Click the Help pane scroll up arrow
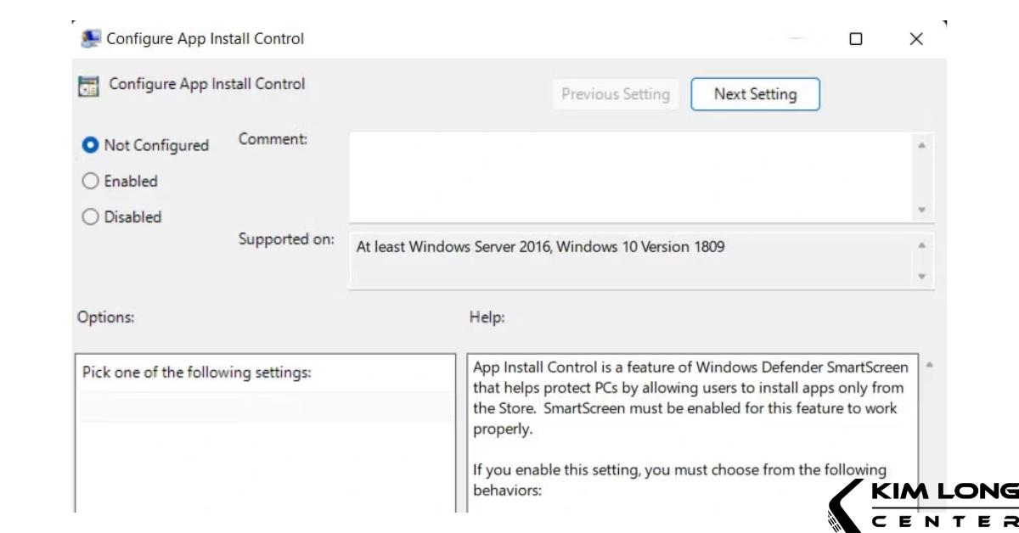 tap(929, 365)
